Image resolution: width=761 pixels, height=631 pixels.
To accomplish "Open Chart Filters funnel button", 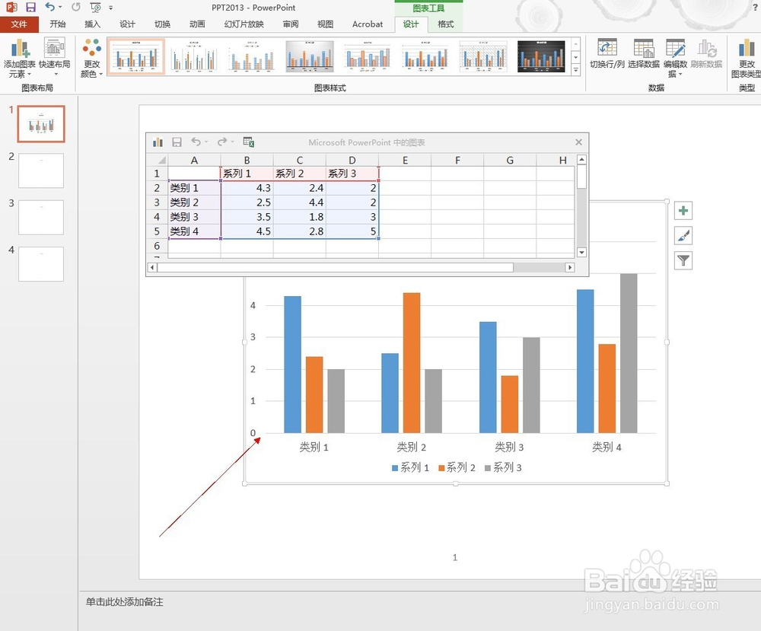I will [683, 261].
